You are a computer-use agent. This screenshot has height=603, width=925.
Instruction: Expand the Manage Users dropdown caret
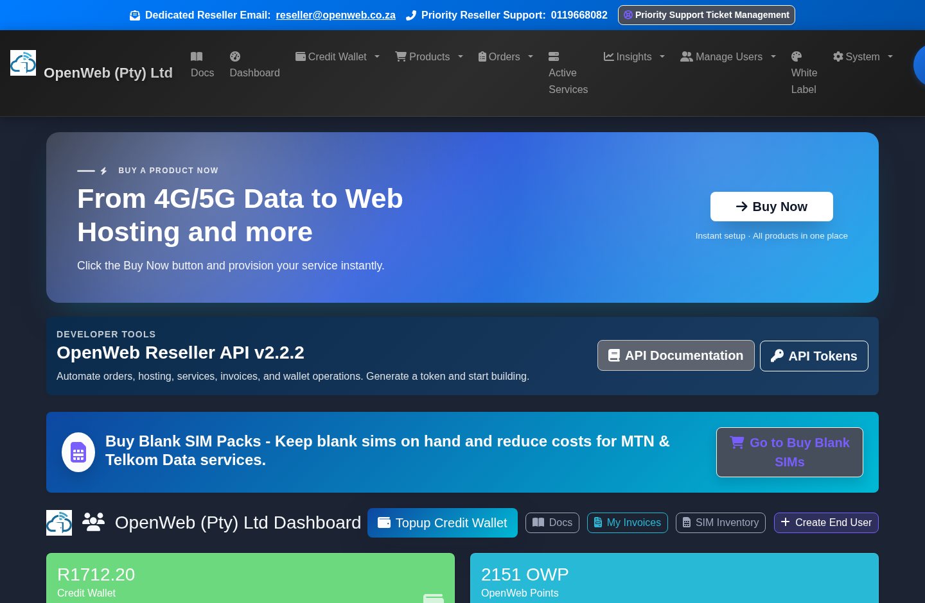click(x=773, y=56)
